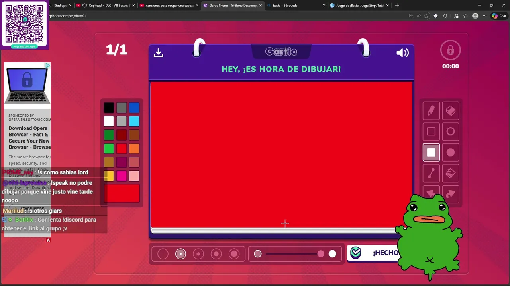Select the smallest brush size
Image resolution: width=510 pixels, height=286 pixels.
163,254
